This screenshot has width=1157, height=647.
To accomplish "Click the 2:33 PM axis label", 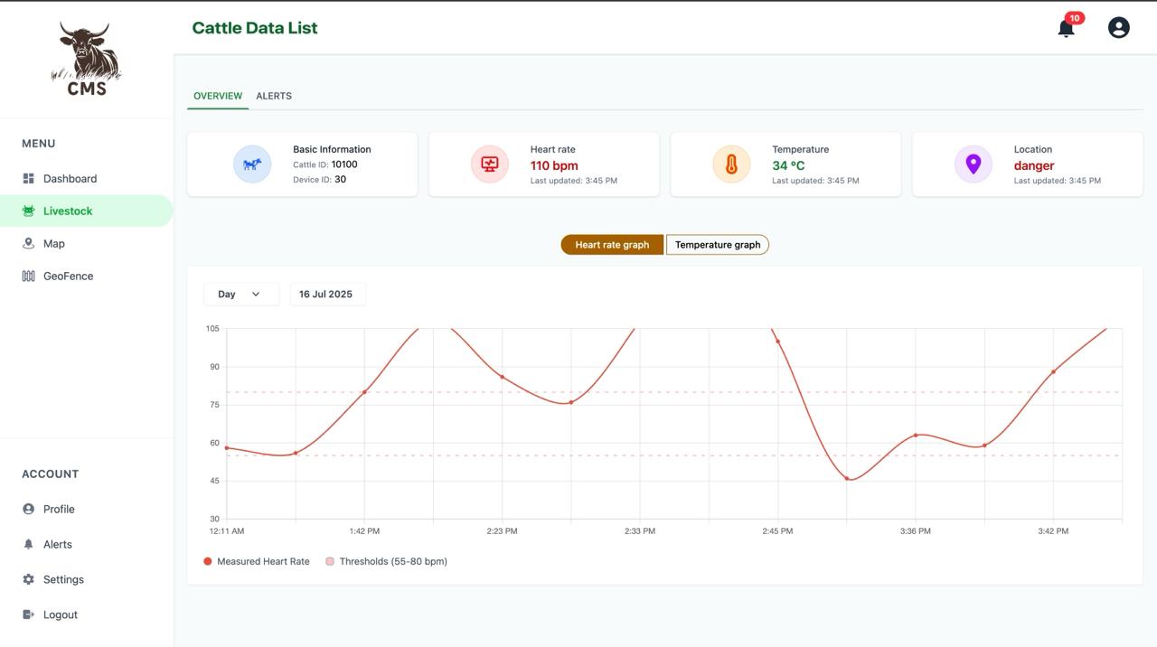I will 640,531.
